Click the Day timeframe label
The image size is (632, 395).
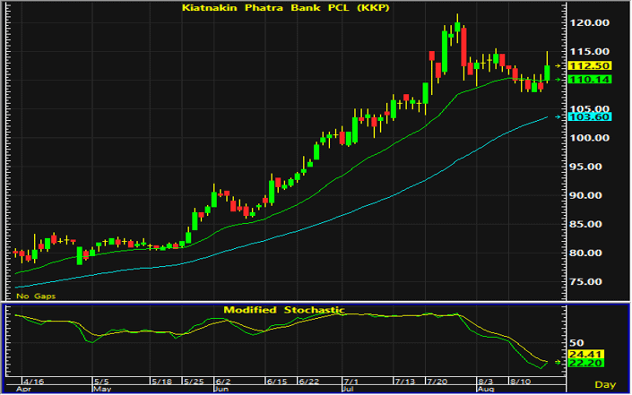coord(605,384)
